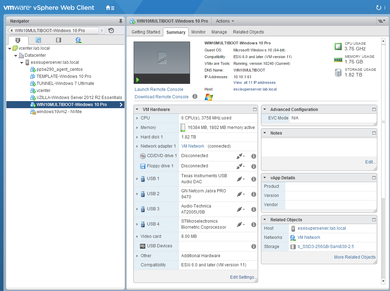This screenshot has width=390, height=291.
Task: Open storage b_SSD3-256GB-Sam830-2.5 link
Action: tap(326, 247)
